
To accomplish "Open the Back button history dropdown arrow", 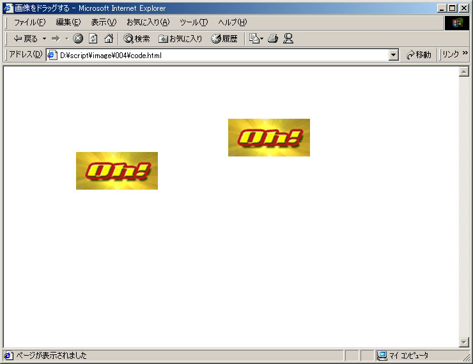I will pyautogui.click(x=44, y=38).
